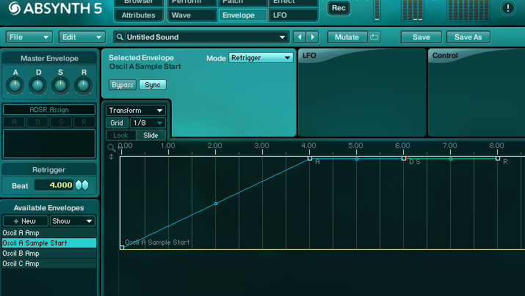Click the Control panel header
This screenshot has width=525, height=296.
point(445,56)
